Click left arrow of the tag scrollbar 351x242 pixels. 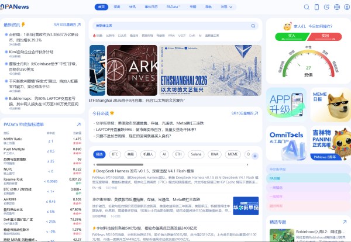click(x=94, y=165)
